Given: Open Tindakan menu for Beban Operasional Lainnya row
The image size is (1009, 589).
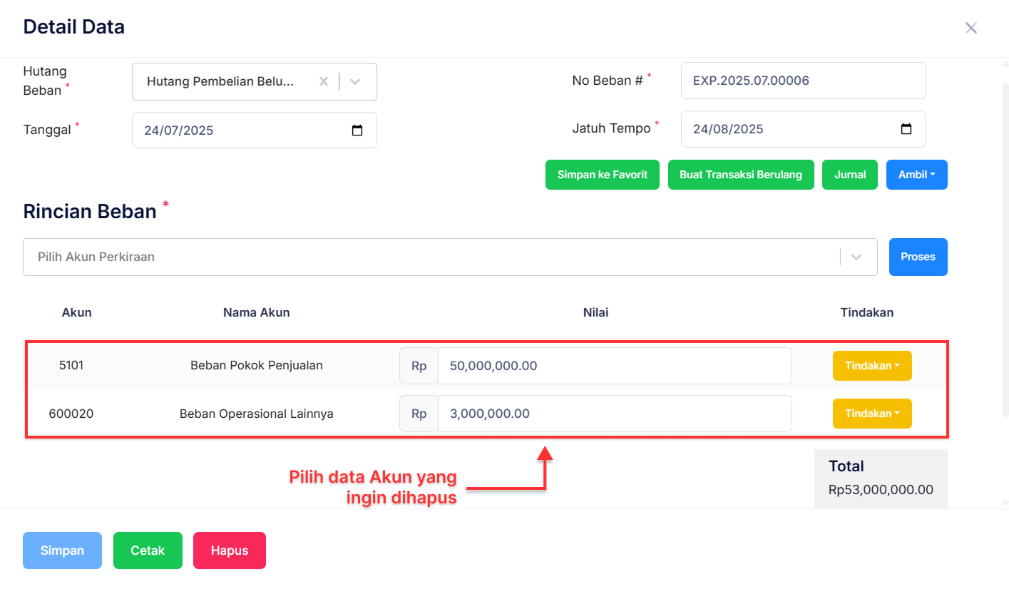Looking at the screenshot, I should (x=872, y=413).
